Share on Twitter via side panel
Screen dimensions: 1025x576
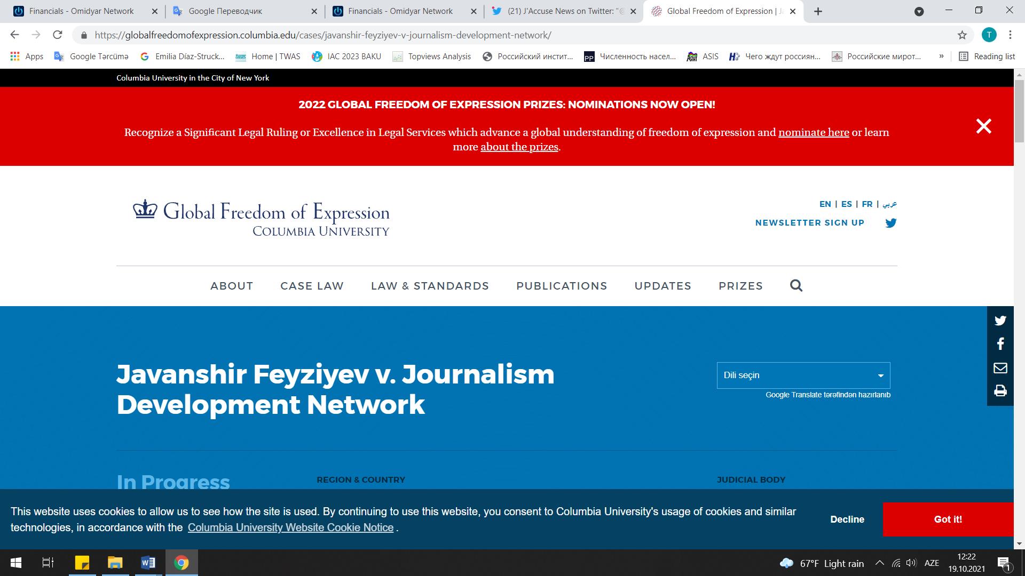coord(1000,320)
